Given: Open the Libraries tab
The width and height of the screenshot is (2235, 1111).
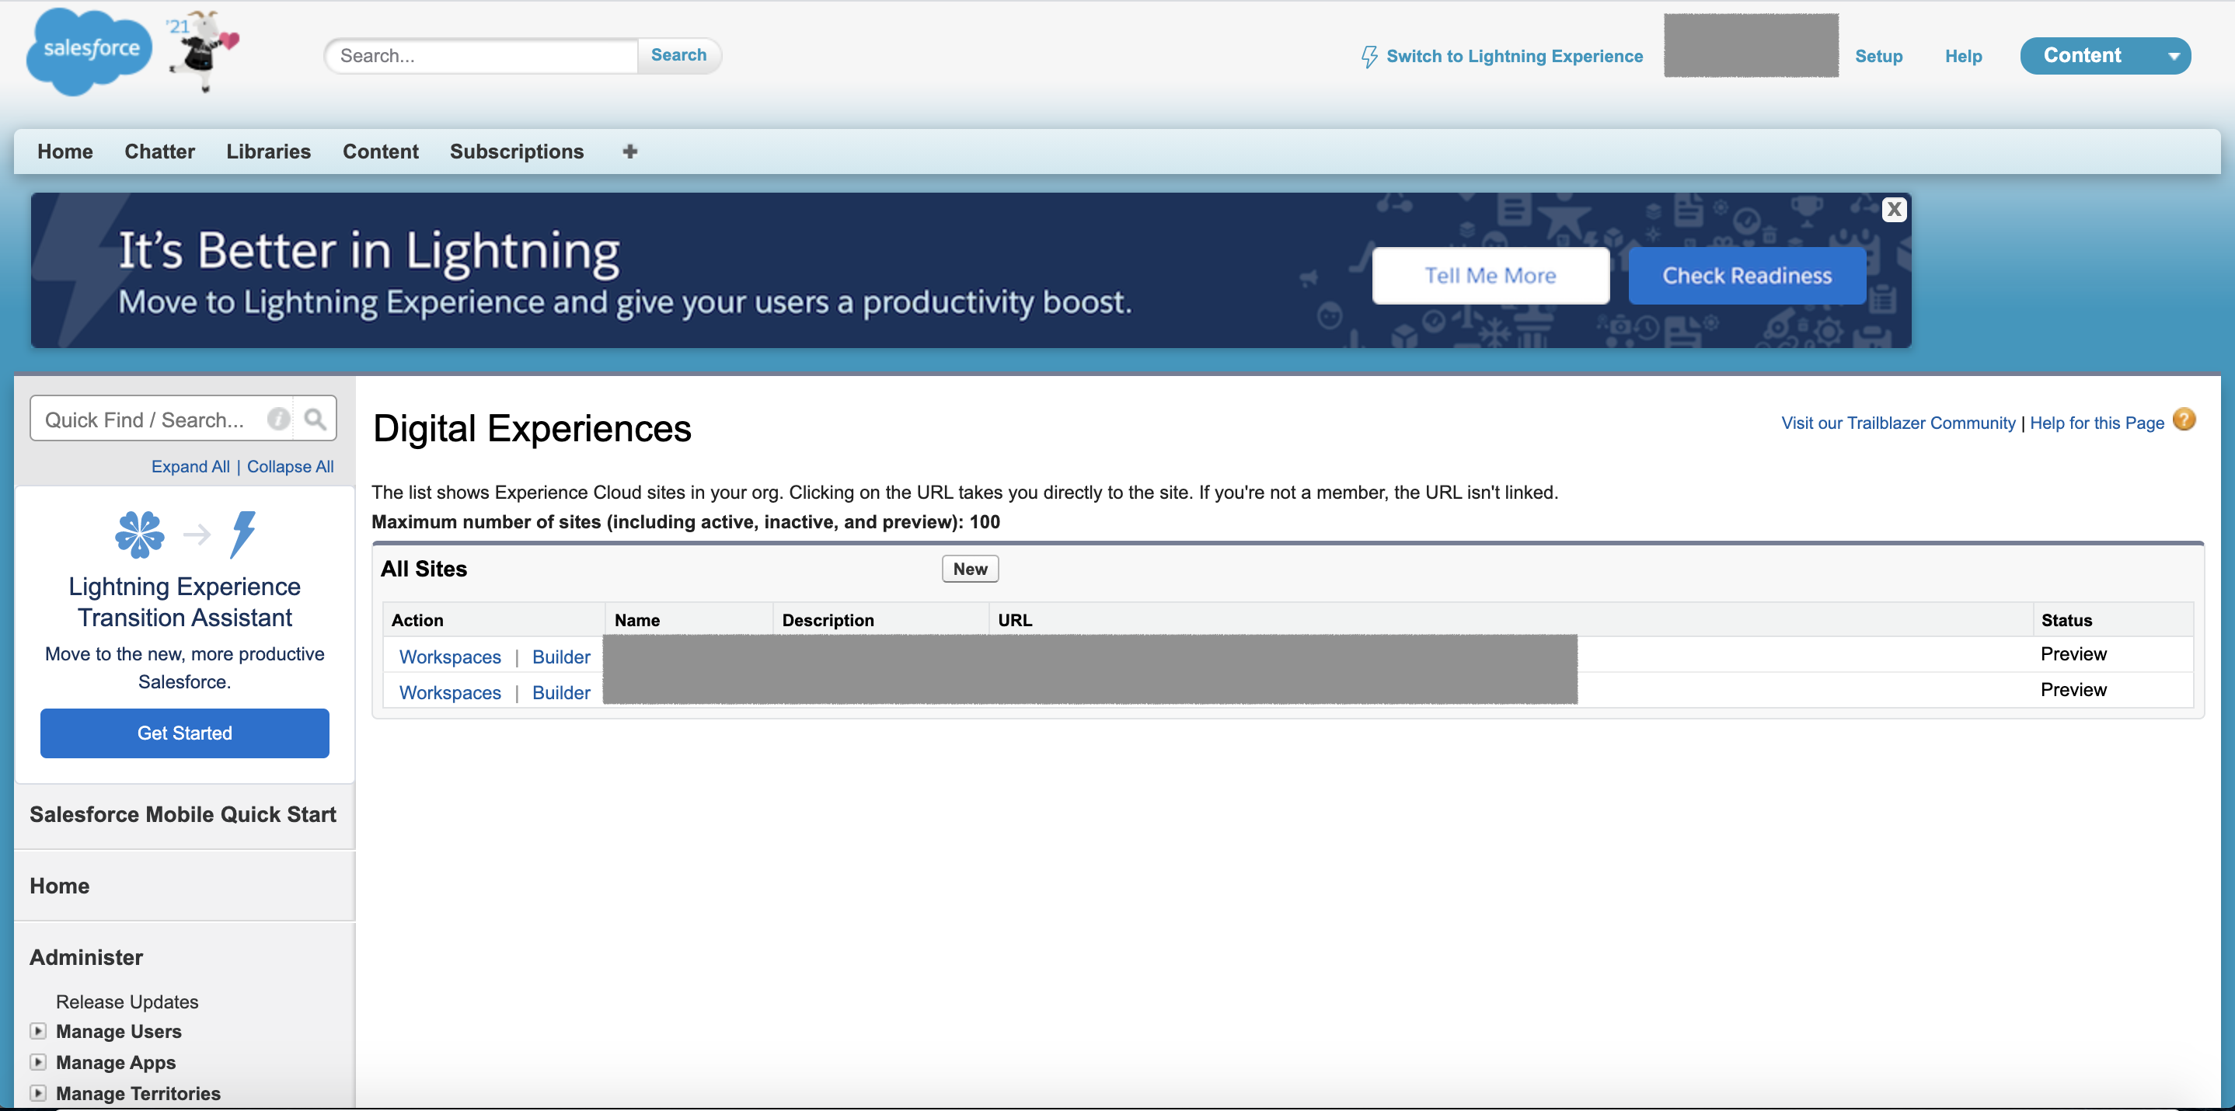Looking at the screenshot, I should 268,151.
